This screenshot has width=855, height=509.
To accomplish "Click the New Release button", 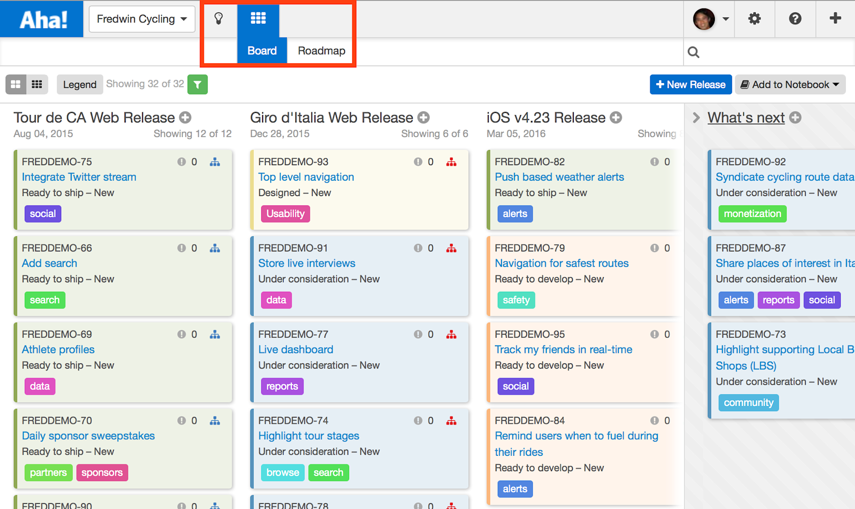I will (691, 84).
